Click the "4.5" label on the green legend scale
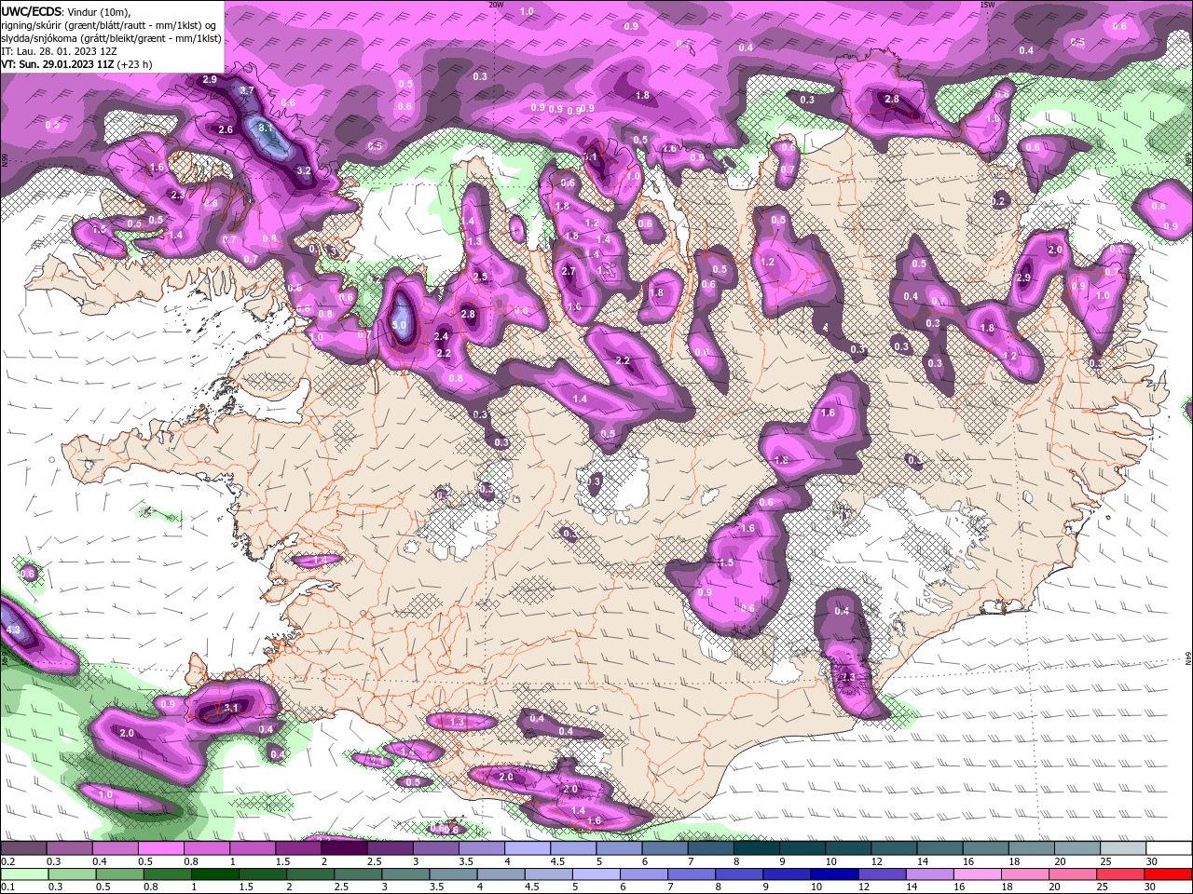Viewport: 1193px width, 894px height. 532,887
